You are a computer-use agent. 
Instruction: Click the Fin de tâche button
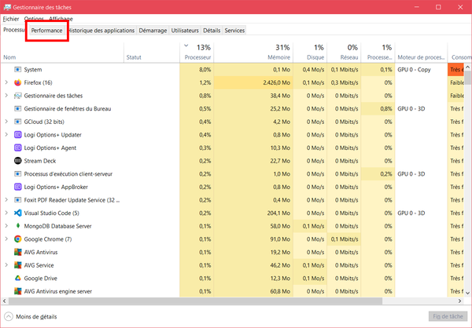[448, 316]
